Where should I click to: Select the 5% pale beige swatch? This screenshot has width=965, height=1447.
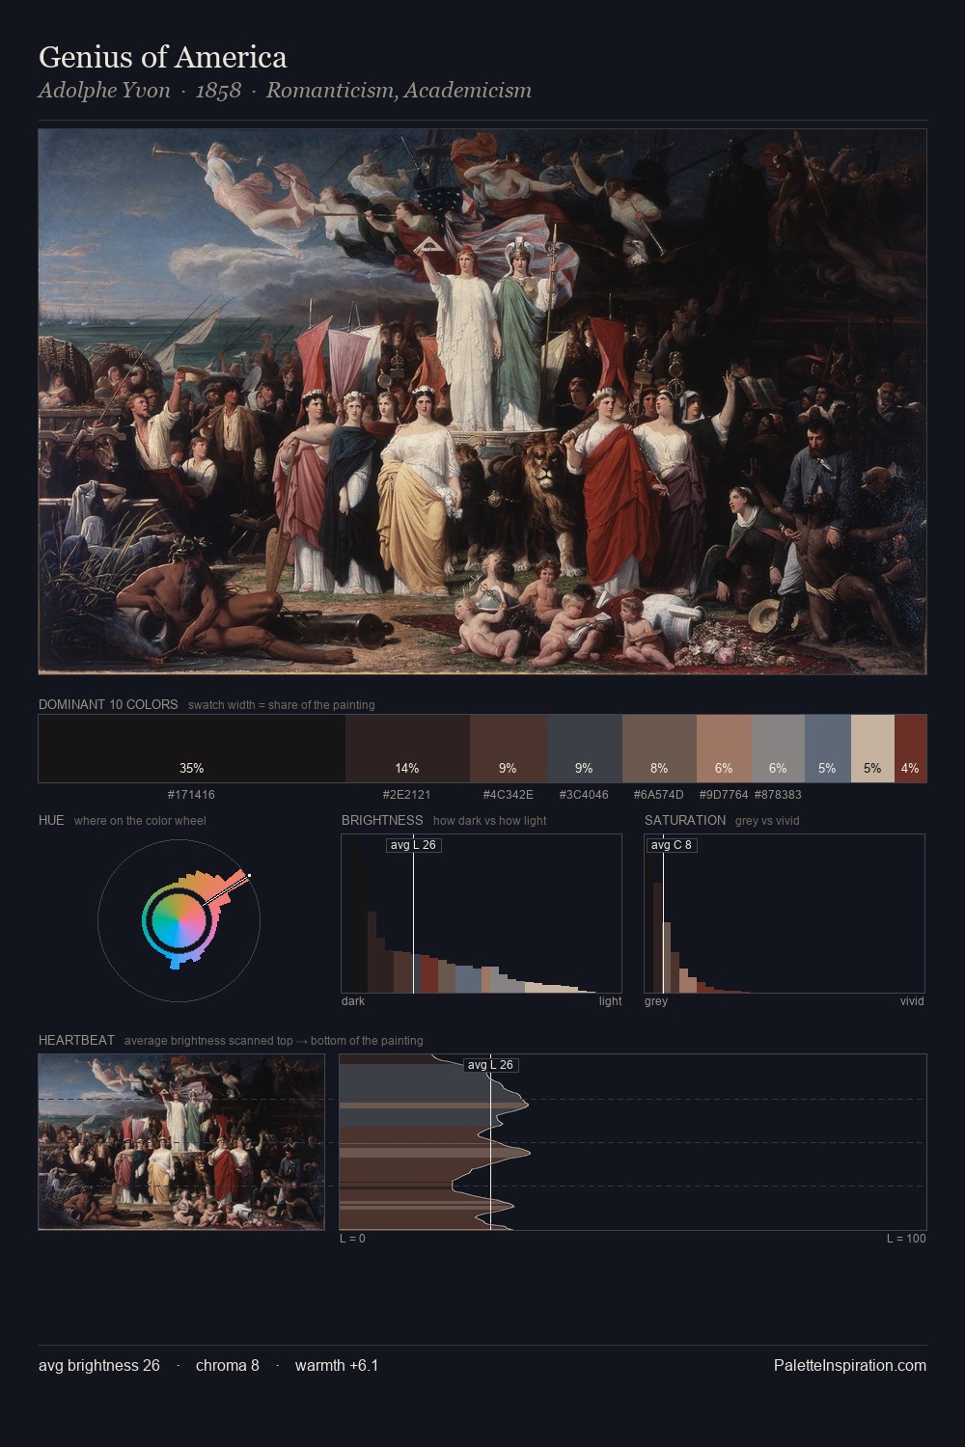tap(872, 748)
